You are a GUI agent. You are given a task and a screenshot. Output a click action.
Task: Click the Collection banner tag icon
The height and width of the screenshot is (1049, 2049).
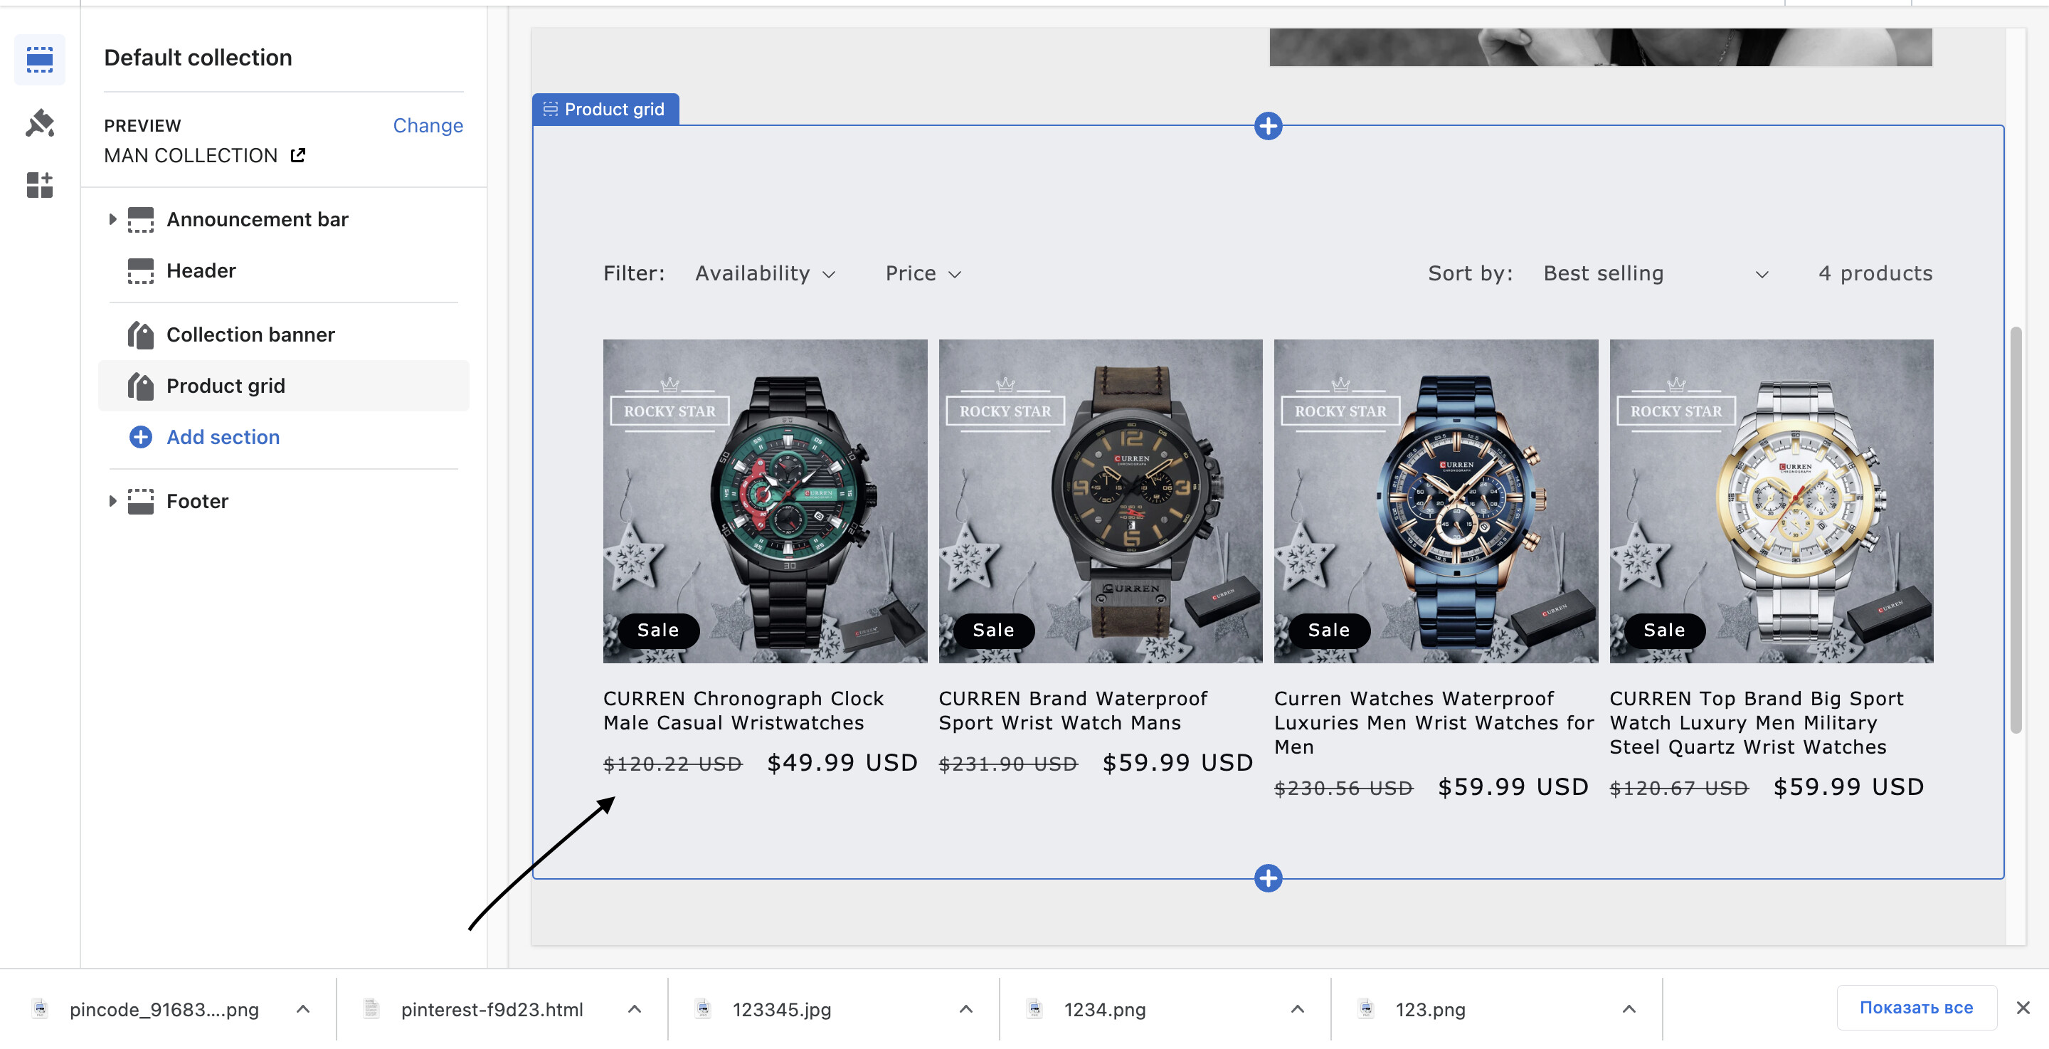tap(141, 335)
